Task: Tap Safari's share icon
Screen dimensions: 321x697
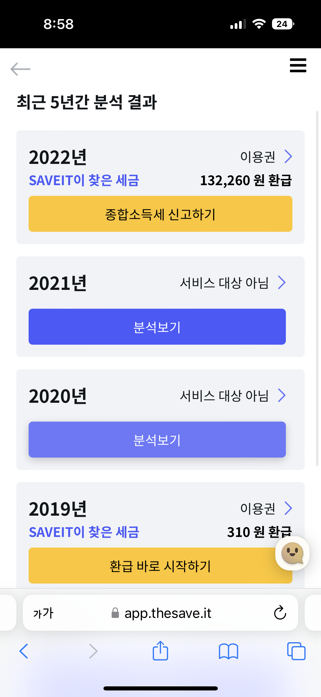Action: click(160, 651)
